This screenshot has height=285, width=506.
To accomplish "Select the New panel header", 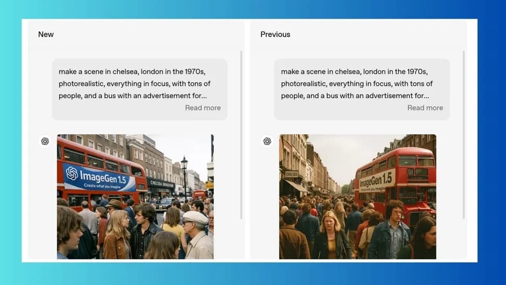I will [46, 34].
